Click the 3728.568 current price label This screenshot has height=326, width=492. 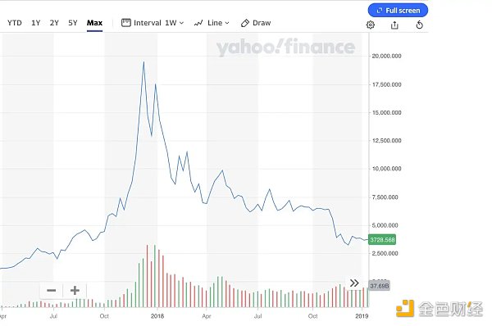point(382,240)
